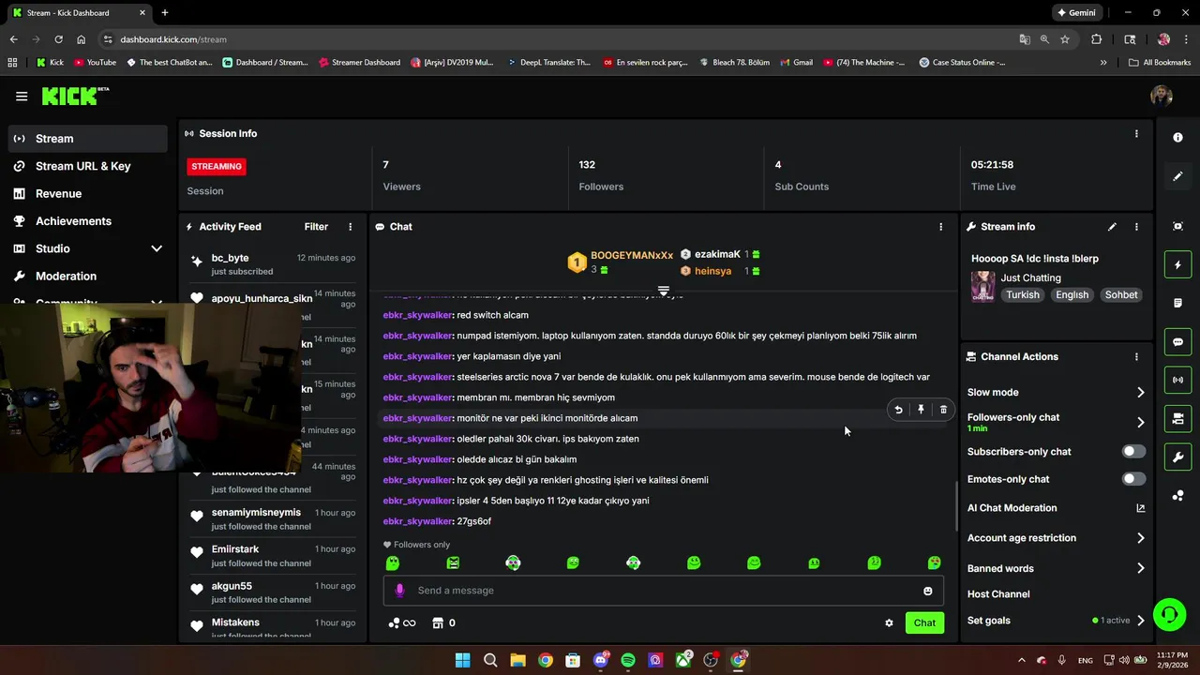Viewport: 1200px width, 675px height.
Task: Click the document icon in right sidebar
Action: 1178,303
